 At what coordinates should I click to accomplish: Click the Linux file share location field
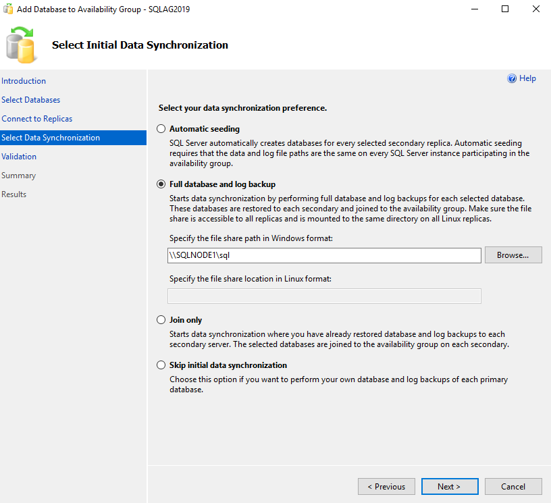pyautogui.click(x=323, y=296)
